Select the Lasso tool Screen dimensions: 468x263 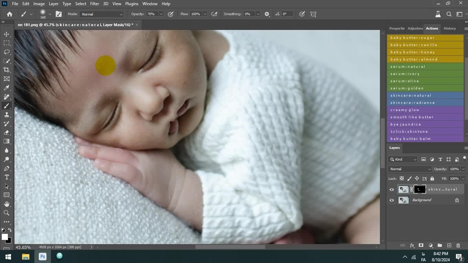pos(7,52)
